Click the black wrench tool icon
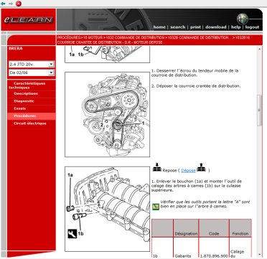This screenshot has width=267, height=259. point(72,234)
